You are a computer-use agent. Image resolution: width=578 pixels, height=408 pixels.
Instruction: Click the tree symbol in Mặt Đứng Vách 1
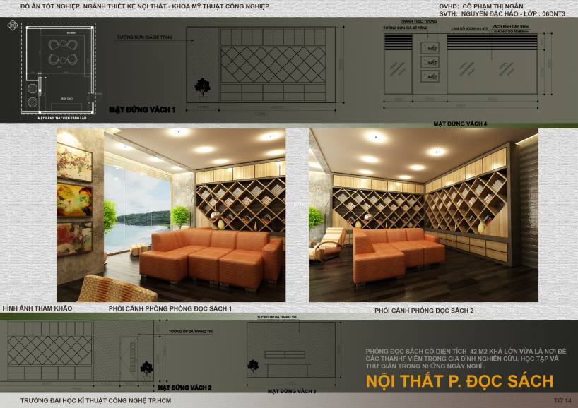(x=203, y=87)
